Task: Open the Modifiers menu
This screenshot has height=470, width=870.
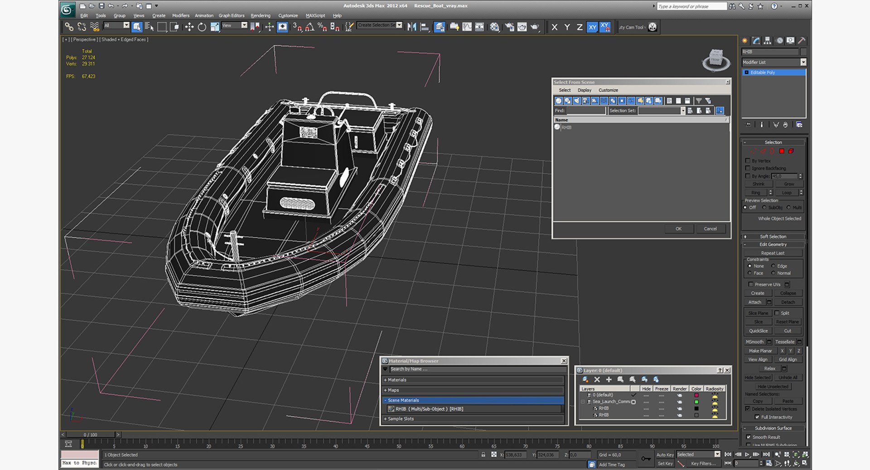Action: 181,15
